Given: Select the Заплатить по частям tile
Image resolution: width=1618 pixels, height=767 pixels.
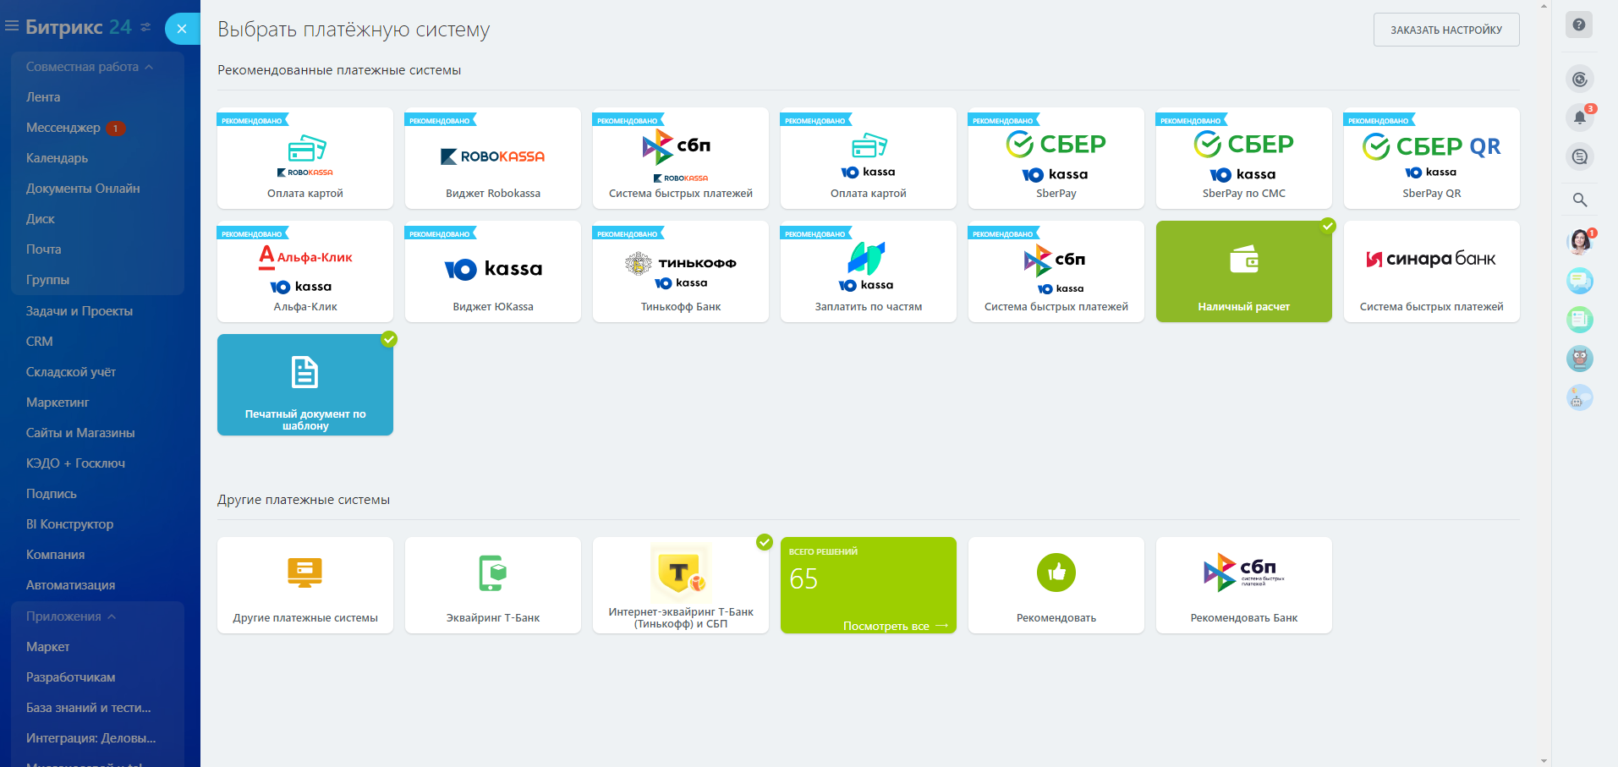Looking at the screenshot, I should pos(869,271).
